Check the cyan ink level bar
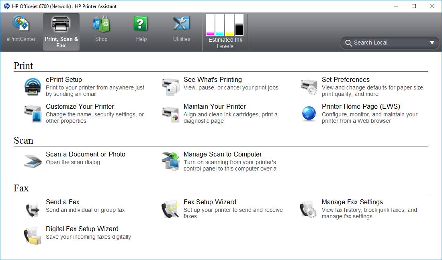The image size is (442, 260). click(220, 25)
